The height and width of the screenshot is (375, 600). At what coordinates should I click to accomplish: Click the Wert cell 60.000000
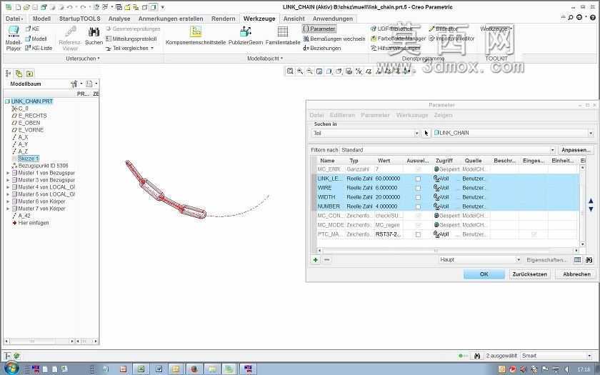click(388, 179)
